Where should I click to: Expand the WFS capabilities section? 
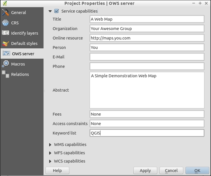click(x=51, y=153)
